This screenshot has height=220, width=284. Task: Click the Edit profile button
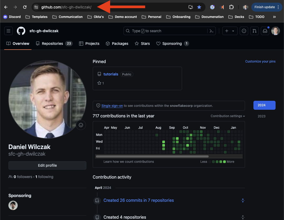coord(47,165)
